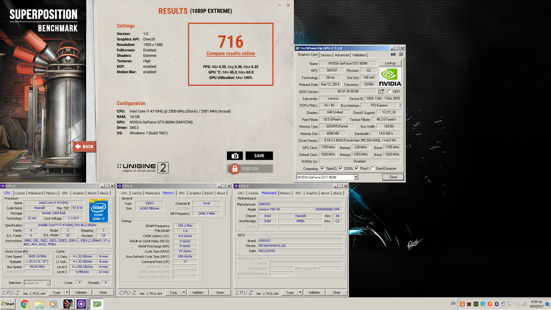Open SPD tab in the Mainboard CPU-Z window
This screenshot has width=551, height=310.
point(298,193)
